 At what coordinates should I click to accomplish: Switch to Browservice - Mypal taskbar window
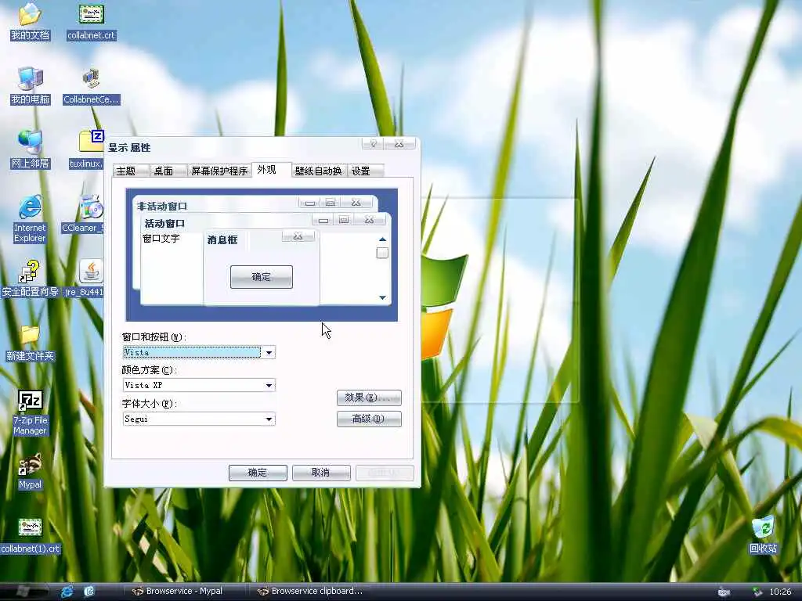pos(185,592)
